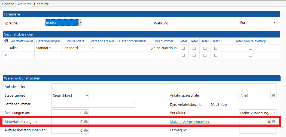
Task: Open the Steuergebiet Deutschland dropdown
Action: point(87,95)
